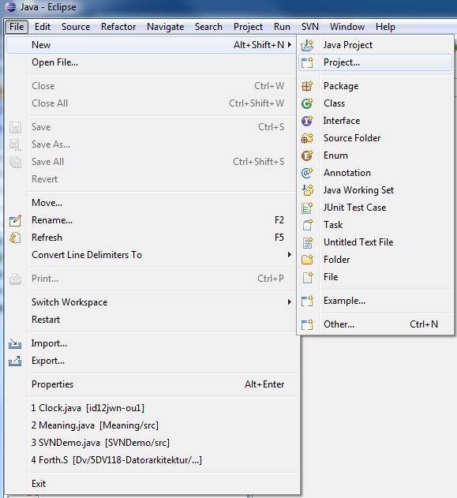Open the SVN menu
Viewport: 457px width, 498px height.
[x=310, y=27]
